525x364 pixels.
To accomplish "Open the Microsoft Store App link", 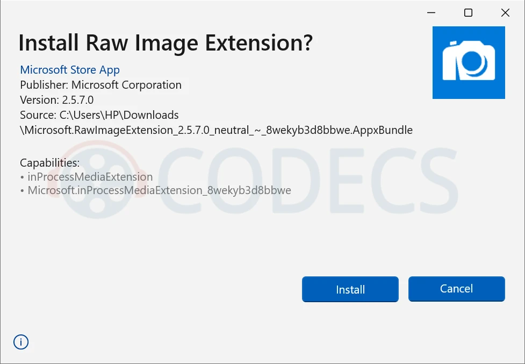I will click(x=70, y=70).
